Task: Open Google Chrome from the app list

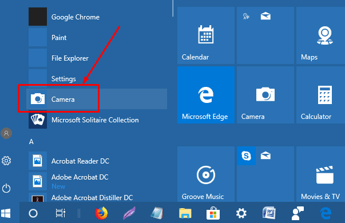Action: (97, 17)
